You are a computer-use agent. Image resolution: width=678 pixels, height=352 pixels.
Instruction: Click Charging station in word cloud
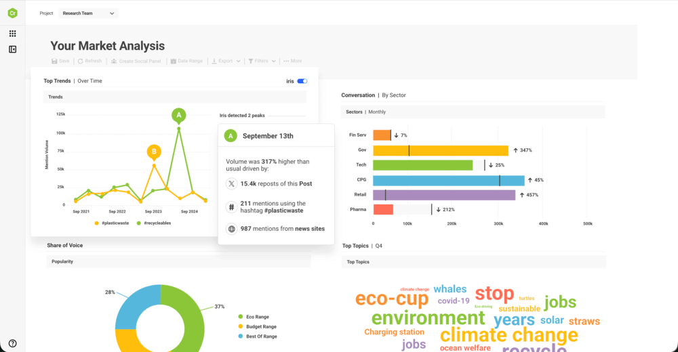pos(394,332)
